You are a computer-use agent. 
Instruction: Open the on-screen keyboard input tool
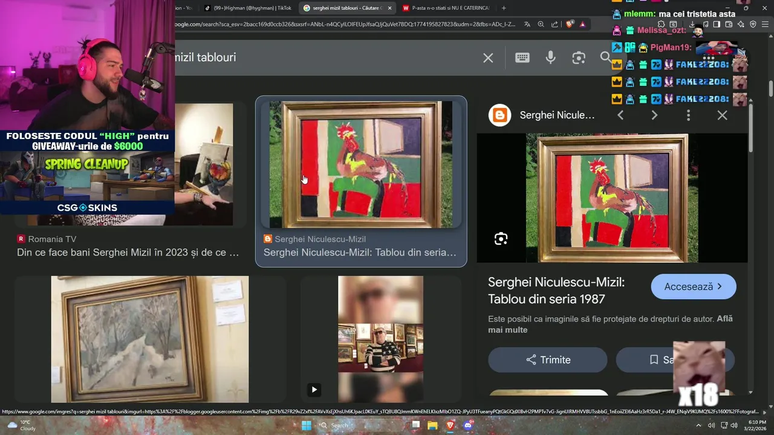(x=522, y=57)
